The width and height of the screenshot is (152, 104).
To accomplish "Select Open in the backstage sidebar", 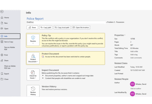I will (10, 29).
